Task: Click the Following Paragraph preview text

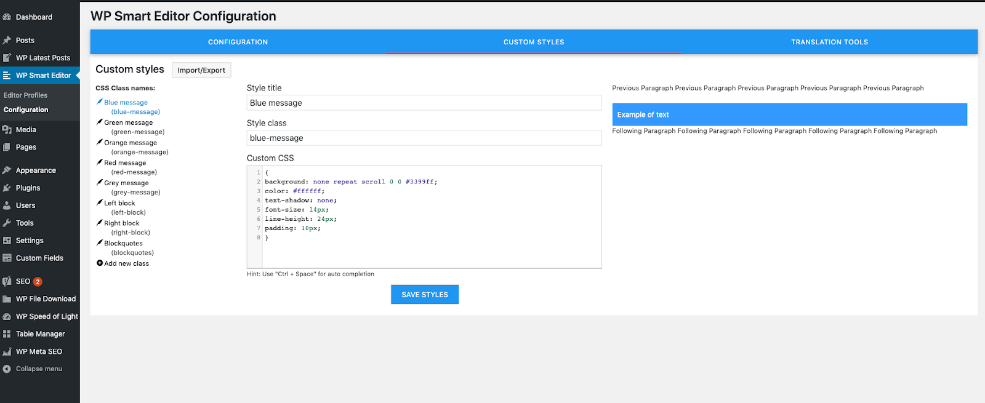Action: coord(774,131)
